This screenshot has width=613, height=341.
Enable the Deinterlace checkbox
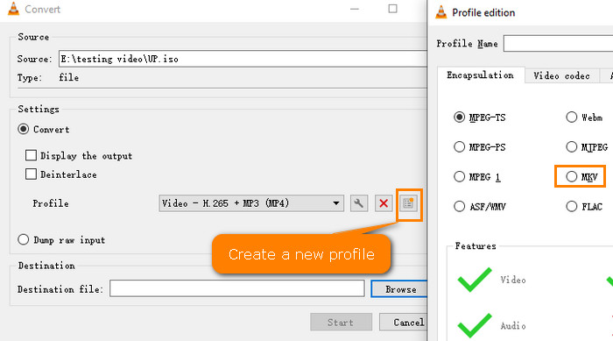[x=31, y=174]
